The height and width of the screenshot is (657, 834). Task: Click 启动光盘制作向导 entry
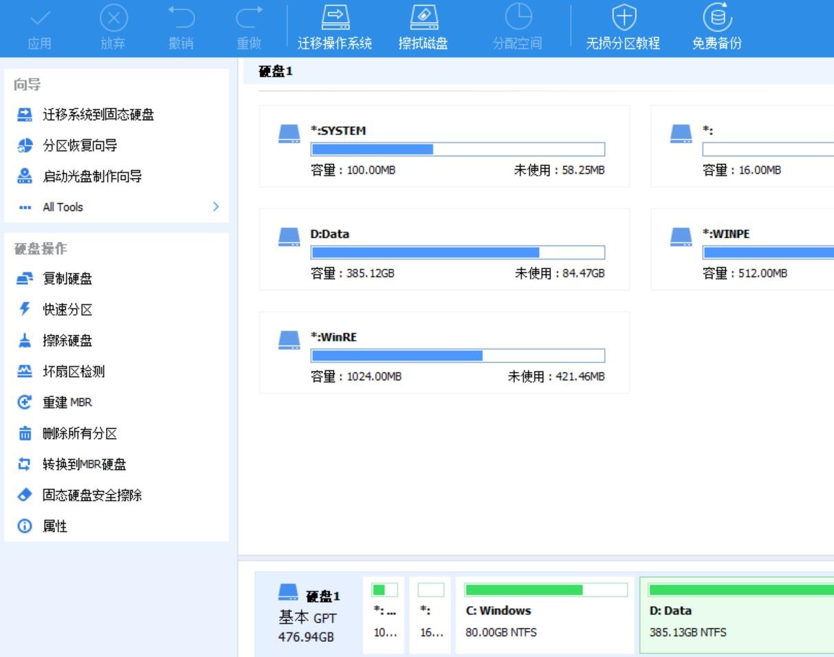(x=92, y=176)
